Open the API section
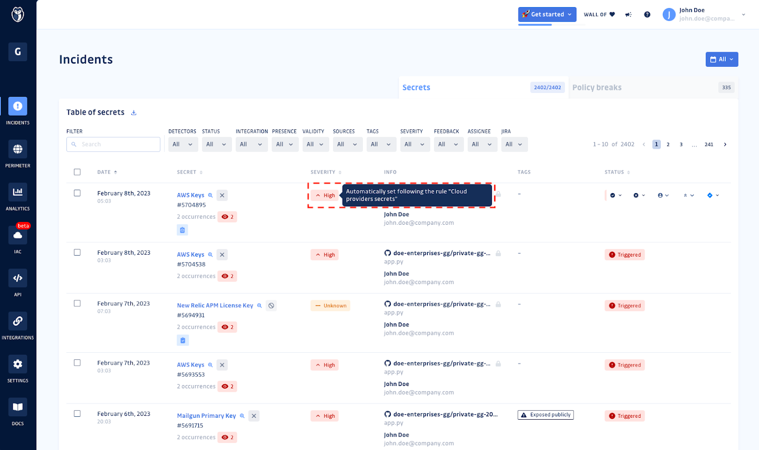Screen dimensions: 759x450 pos(18,283)
